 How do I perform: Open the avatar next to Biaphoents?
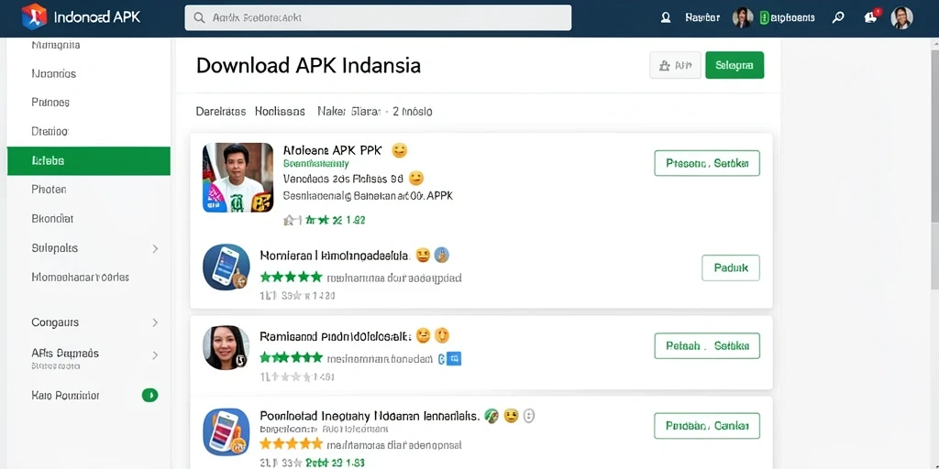(743, 17)
